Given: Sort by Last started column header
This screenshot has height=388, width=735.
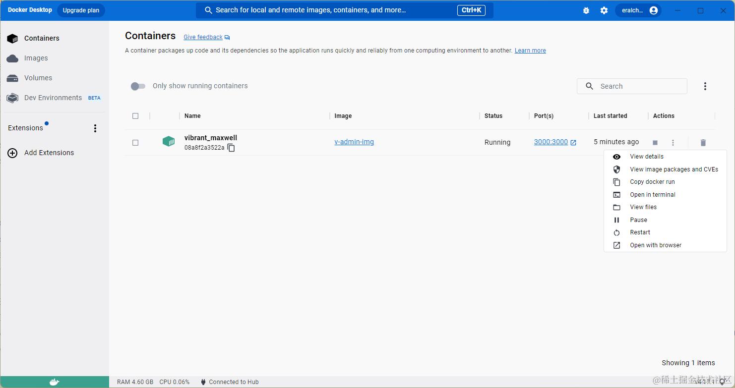Looking at the screenshot, I should [611, 116].
